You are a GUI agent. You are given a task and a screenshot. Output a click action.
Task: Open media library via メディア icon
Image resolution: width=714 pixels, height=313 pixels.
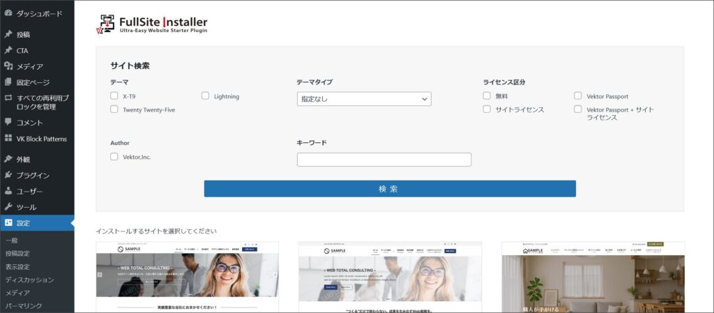8,66
